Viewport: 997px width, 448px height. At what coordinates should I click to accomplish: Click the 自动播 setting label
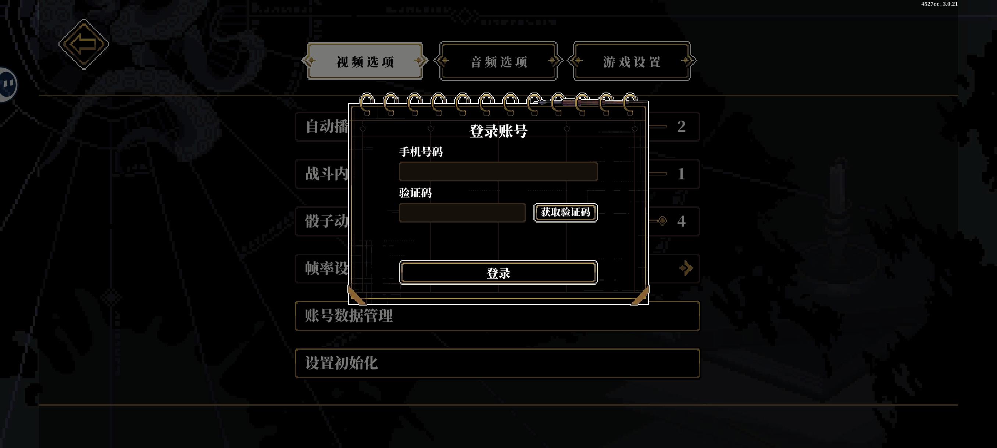(x=327, y=127)
